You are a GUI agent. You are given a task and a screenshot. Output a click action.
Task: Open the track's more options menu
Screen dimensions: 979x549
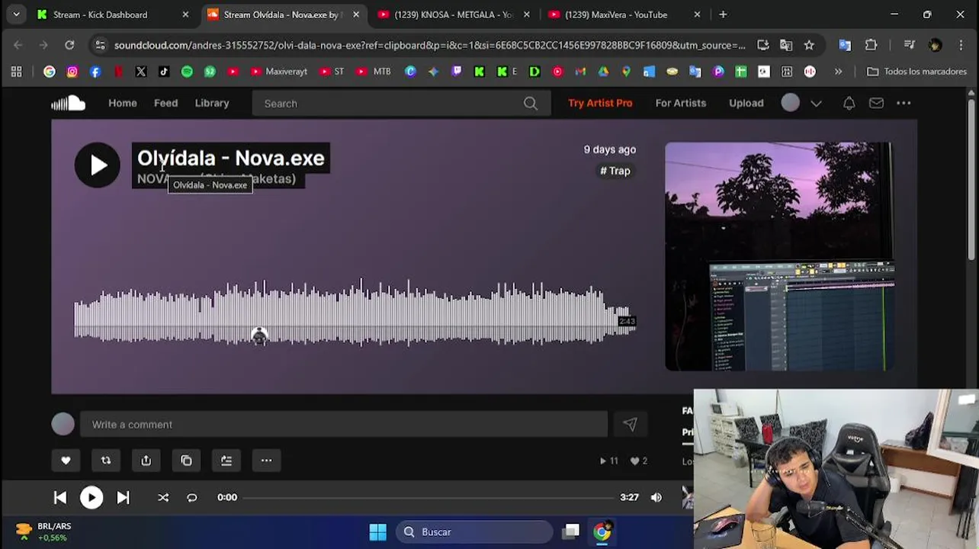[x=266, y=461]
